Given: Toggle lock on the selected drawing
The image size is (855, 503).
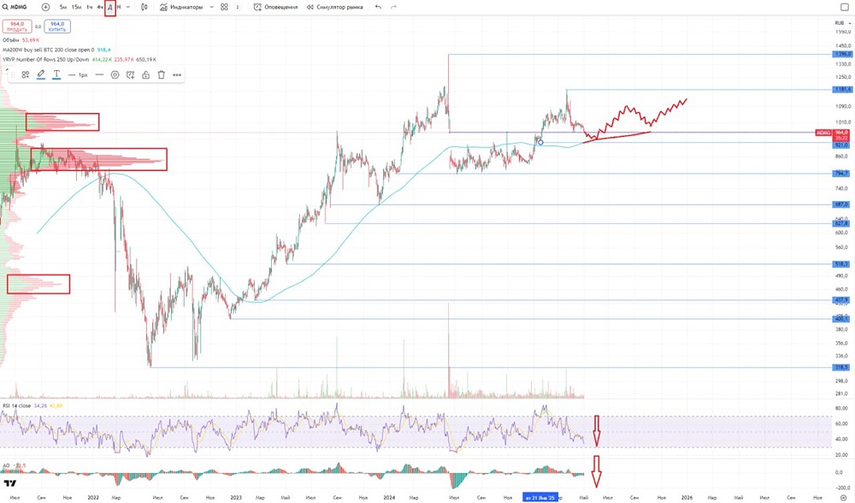Looking at the screenshot, I should click(x=145, y=74).
